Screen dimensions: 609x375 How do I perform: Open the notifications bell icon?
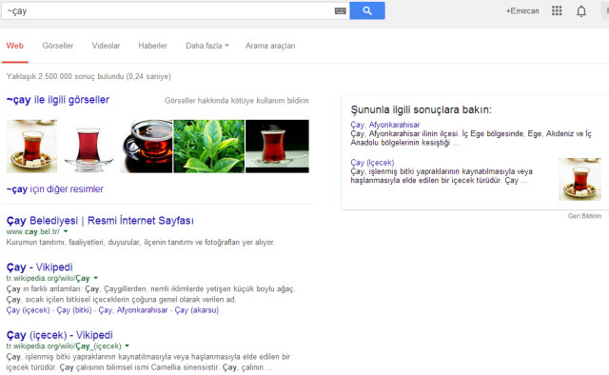[x=581, y=11]
